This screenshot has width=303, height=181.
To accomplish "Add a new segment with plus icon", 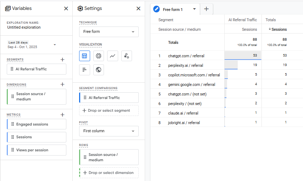I will click(x=62, y=59).
